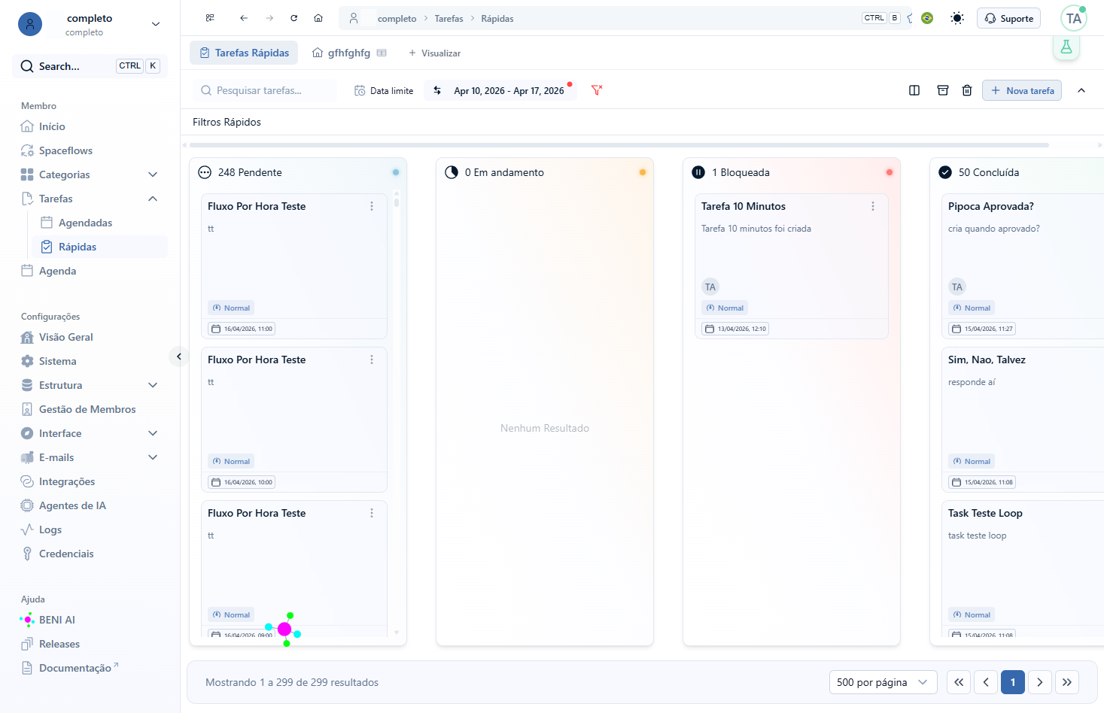The height and width of the screenshot is (713, 1104).
Task: Open the green lab flask icon
Action: pyautogui.click(x=1066, y=47)
